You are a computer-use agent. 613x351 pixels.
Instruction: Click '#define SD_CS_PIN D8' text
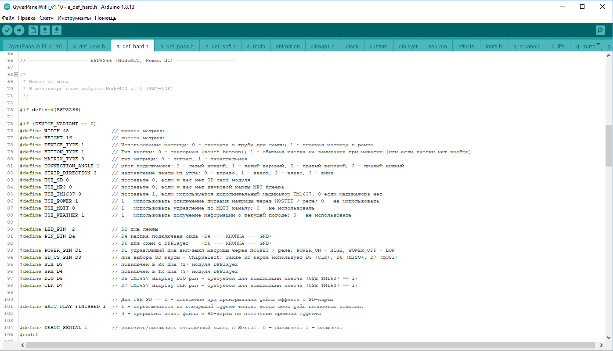[x=50, y=257]
